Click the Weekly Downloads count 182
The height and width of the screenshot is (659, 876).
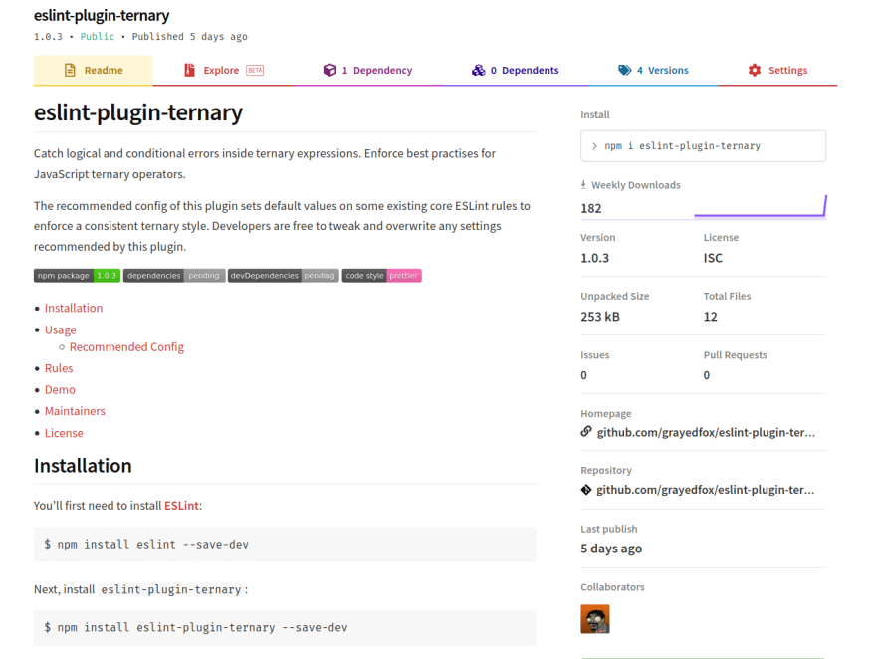click(x=591, y=209)
